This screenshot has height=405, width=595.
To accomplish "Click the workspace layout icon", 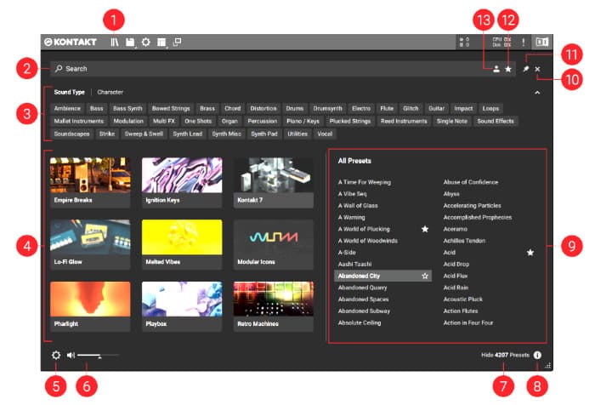I will point(161,43).
